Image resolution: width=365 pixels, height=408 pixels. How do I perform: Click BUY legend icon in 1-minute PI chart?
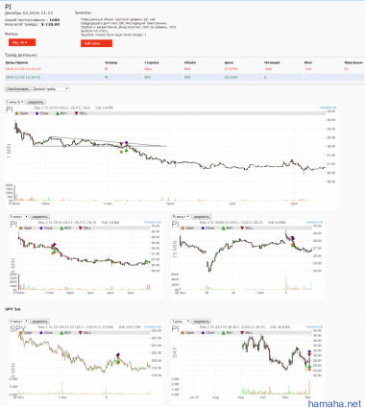(58, 113)
